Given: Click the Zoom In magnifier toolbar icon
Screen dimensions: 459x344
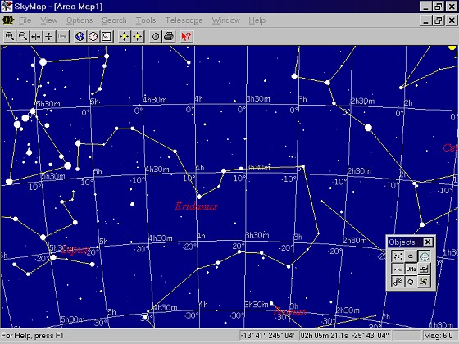Looking at the screenshot, I should pos(10,37).
